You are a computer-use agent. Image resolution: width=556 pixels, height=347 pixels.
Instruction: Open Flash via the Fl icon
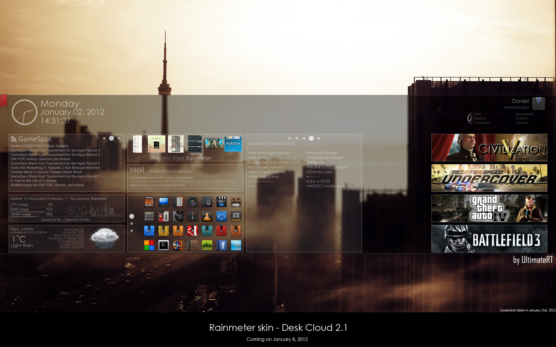click(222, 231)
